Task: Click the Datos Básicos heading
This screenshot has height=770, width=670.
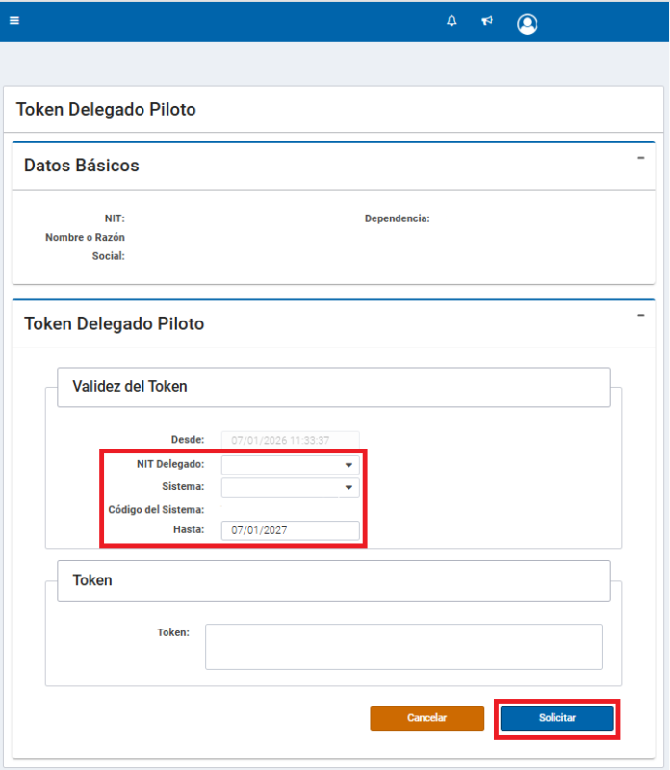Action: pos(82,166)
